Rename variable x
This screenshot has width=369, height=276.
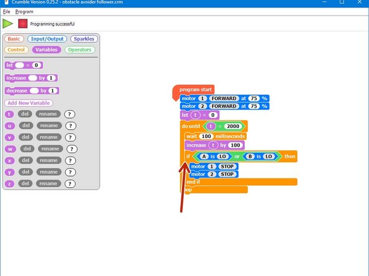point(49,160)
